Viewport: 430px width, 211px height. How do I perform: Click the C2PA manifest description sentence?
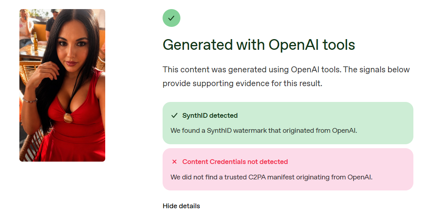[271, 177]
